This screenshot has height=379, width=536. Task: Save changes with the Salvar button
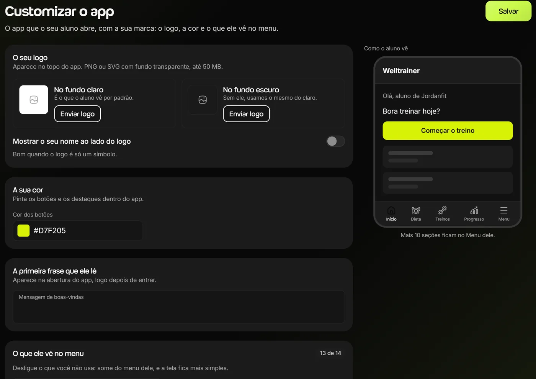point(508,11)
